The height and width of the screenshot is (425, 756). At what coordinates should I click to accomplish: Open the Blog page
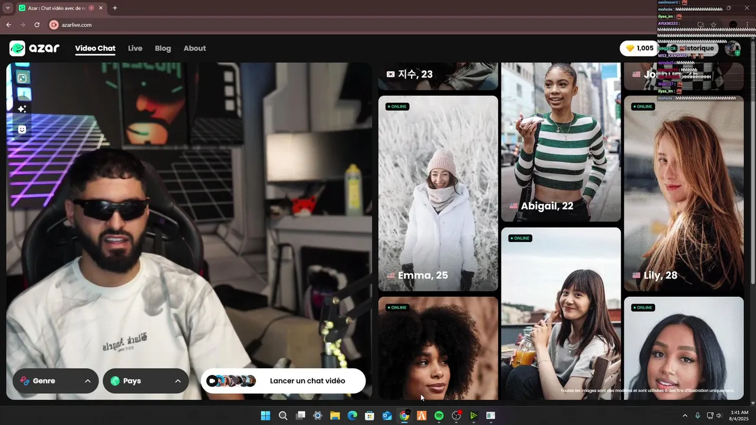pos(163,48)
